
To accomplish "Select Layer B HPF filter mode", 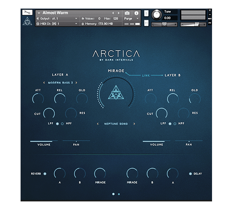I will coord(175,124).
